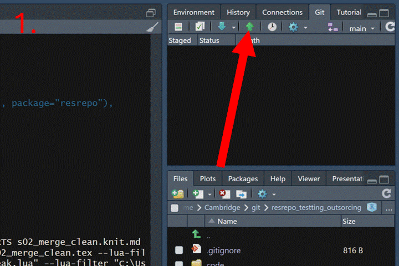Expand the Git gear dropdown arrow

(305, 28)
